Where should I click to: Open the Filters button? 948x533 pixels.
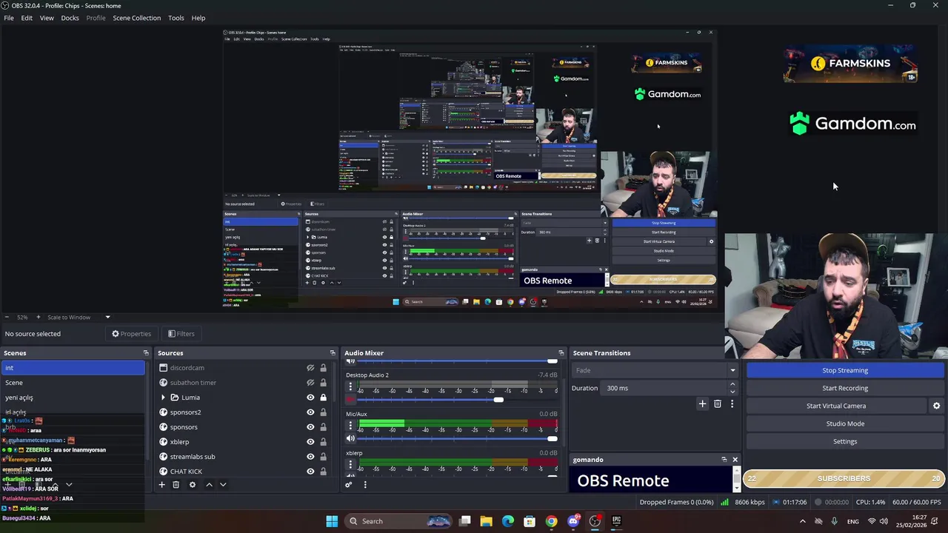click(x=181, y=334)
